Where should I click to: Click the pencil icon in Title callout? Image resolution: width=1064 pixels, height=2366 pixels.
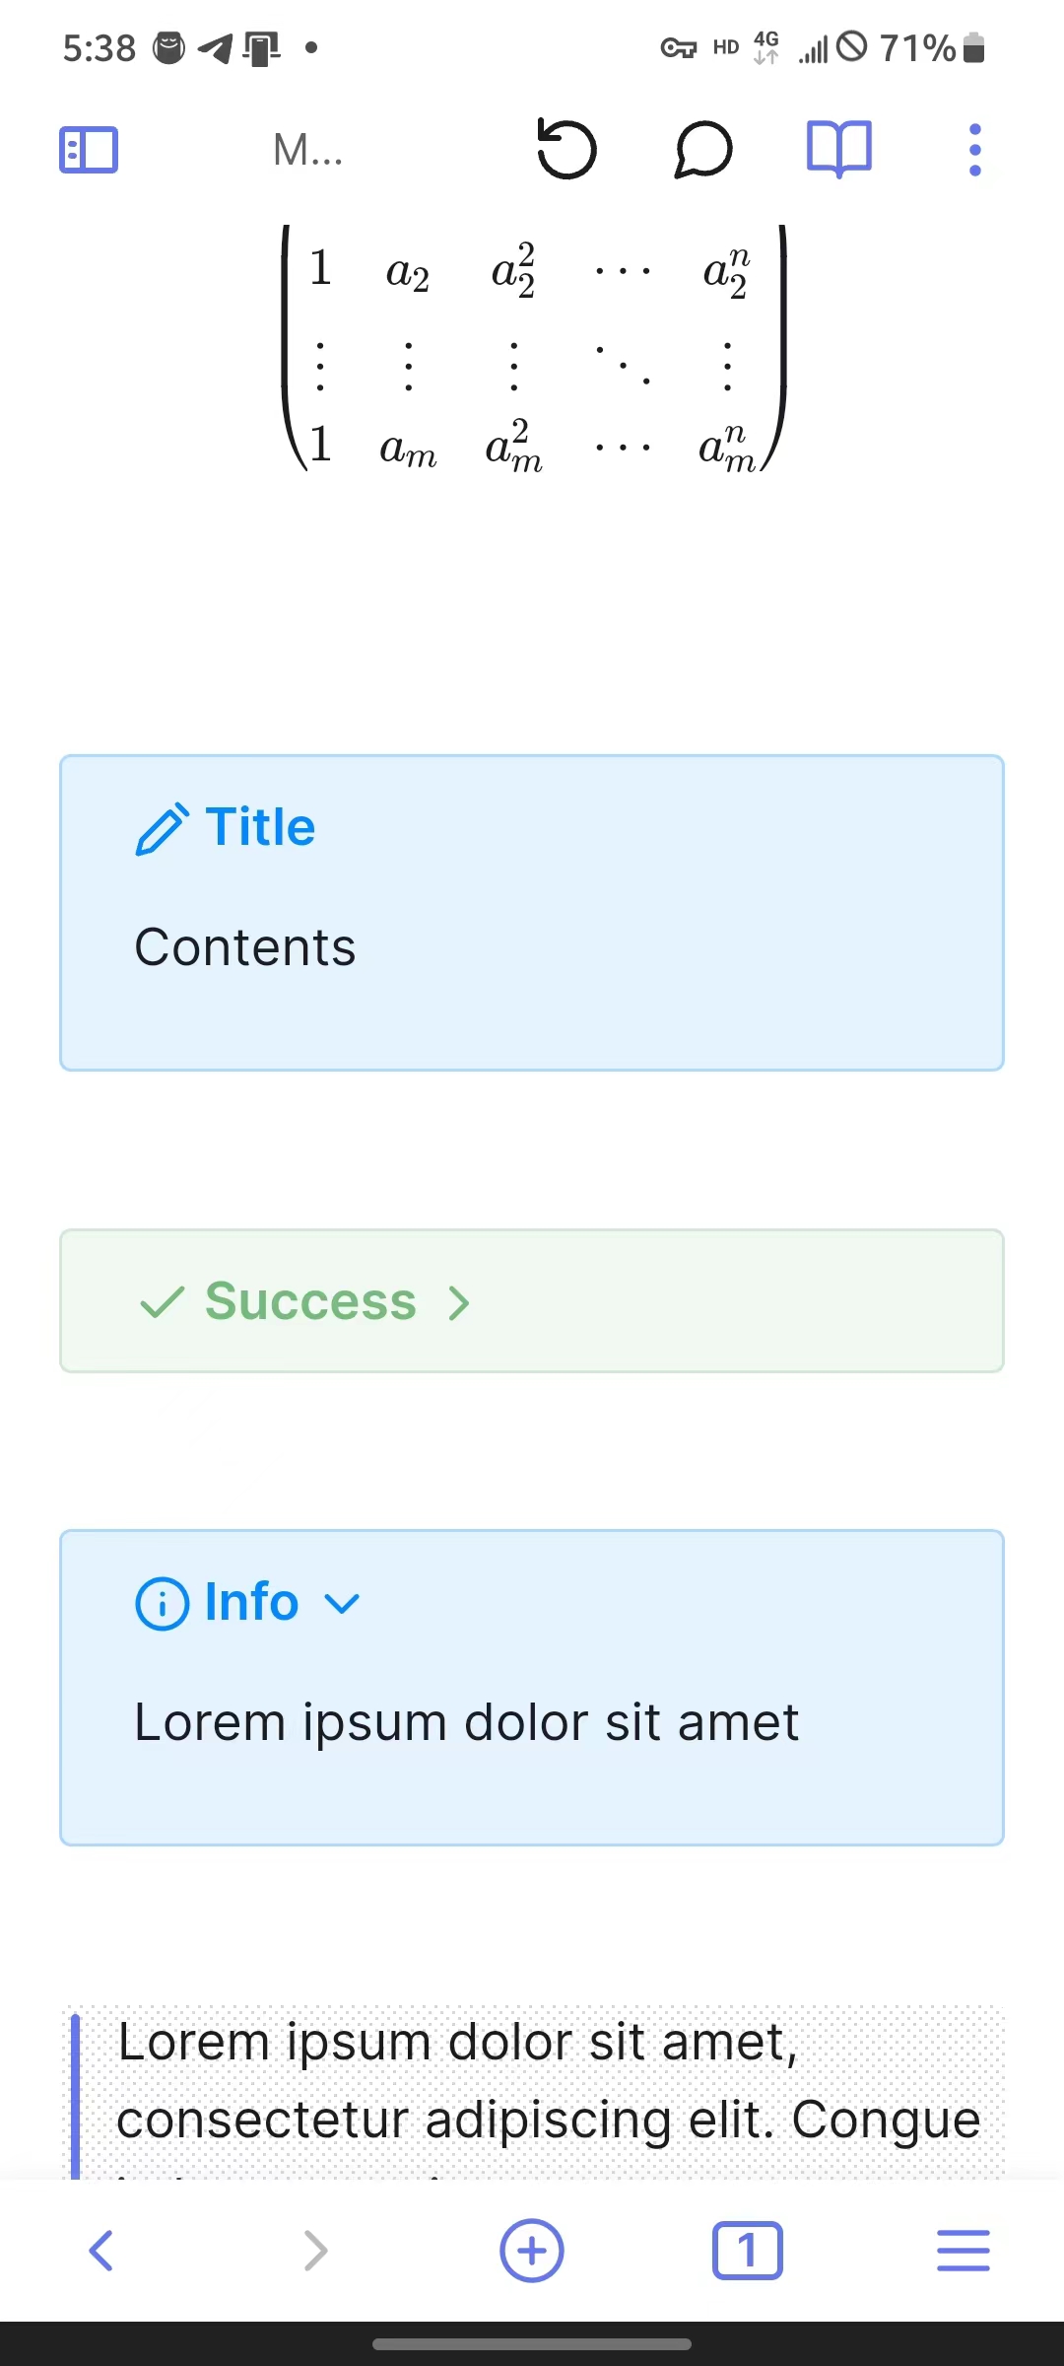point(162,829)
